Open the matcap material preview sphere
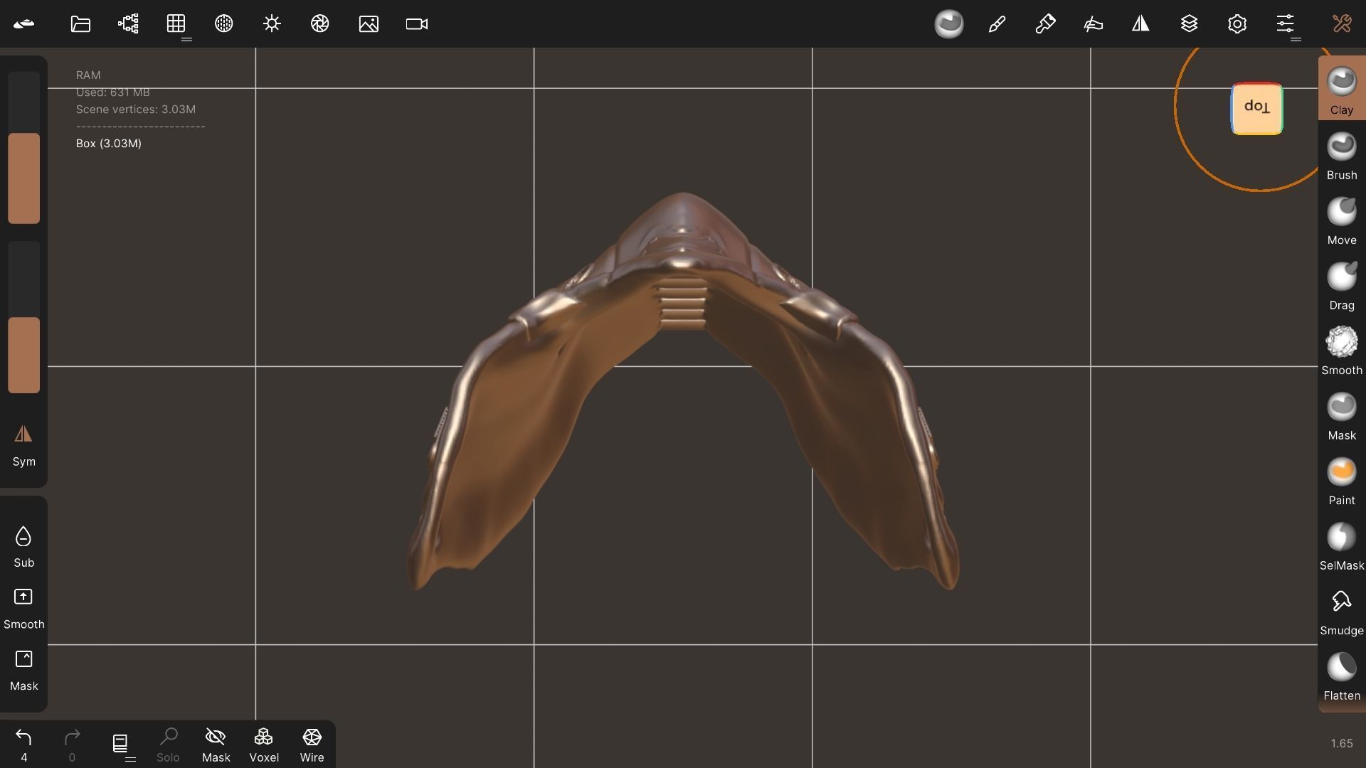 tap(949, 24)
